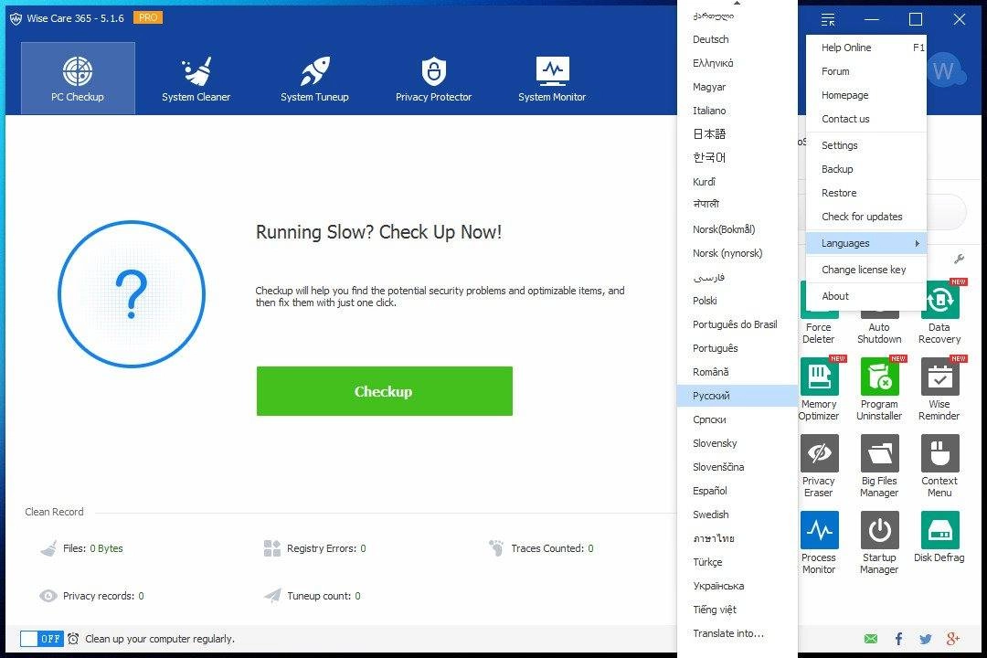Select Română language
This screenshot has height=658, width=987.
coord(738,372)
